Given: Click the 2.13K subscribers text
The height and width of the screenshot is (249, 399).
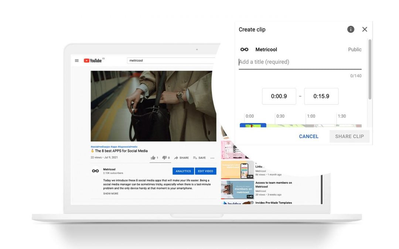Looking at the screenshot, I should pos(113,173).
